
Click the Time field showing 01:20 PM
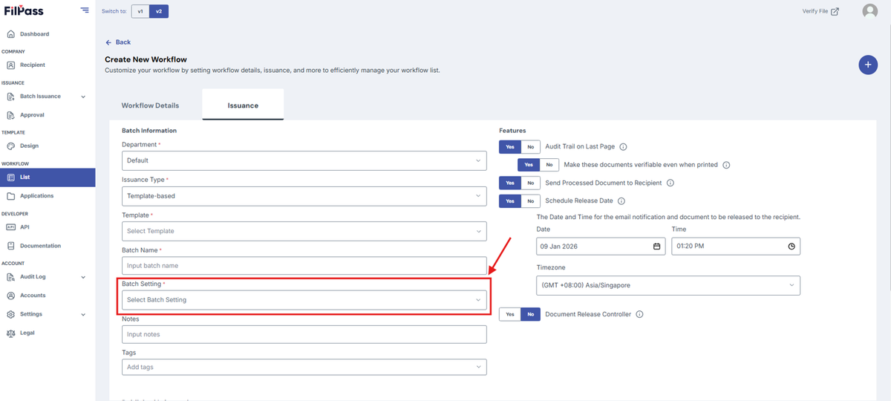tap(736, 247)
